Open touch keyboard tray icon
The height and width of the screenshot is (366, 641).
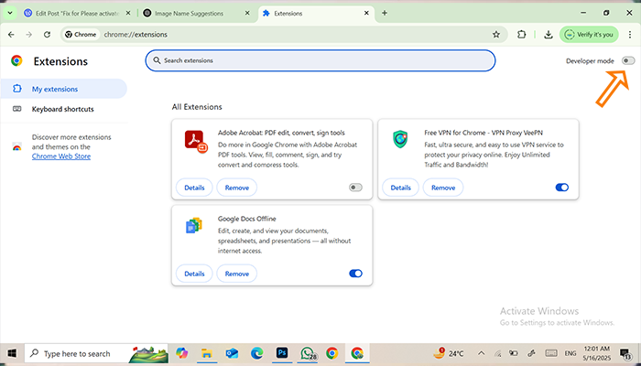tap(551, 353)
